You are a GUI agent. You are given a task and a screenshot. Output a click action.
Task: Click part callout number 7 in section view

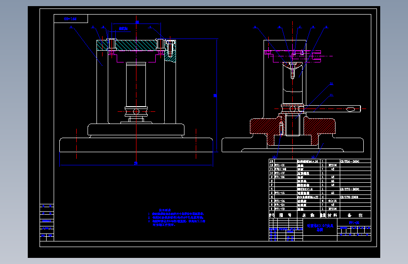pos(300,27)
